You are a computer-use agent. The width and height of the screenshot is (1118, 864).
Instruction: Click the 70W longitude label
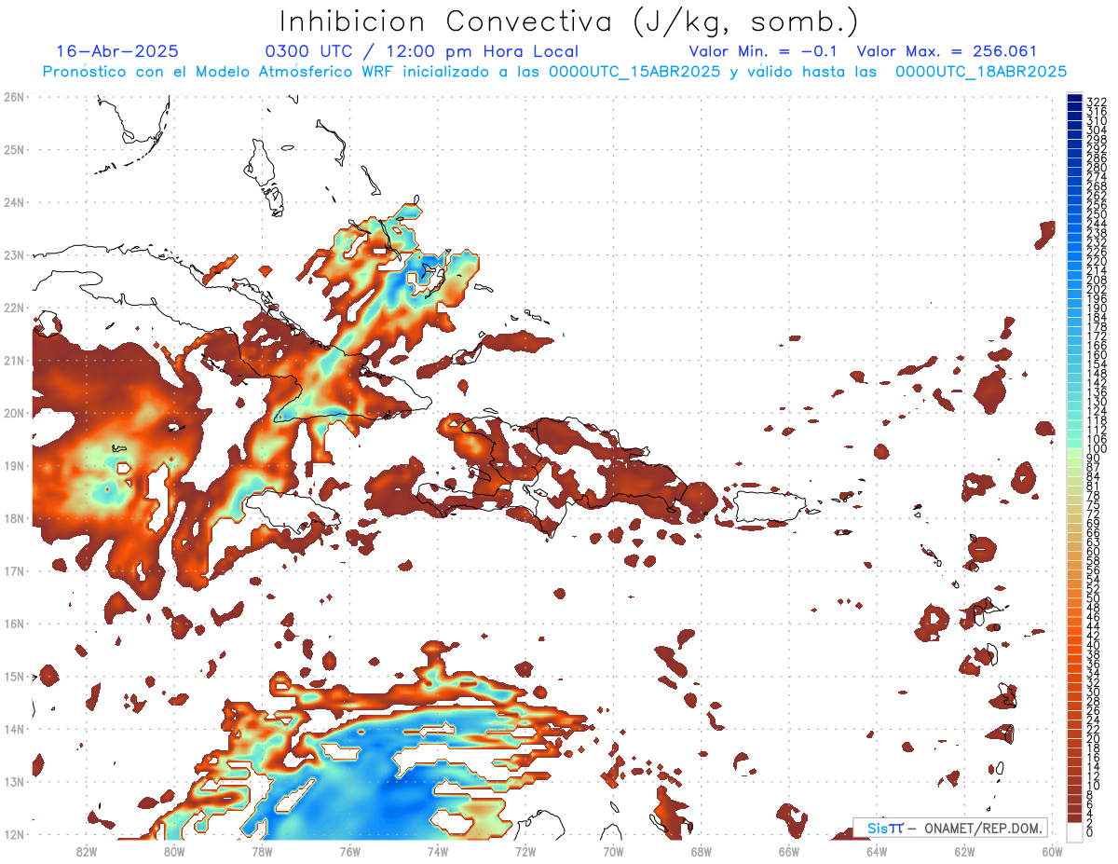tap(614, 851)
